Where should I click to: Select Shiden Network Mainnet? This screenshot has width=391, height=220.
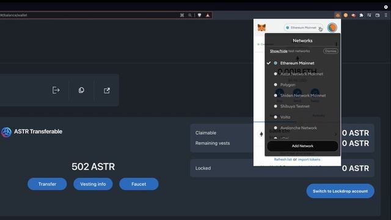click(302, 95)
